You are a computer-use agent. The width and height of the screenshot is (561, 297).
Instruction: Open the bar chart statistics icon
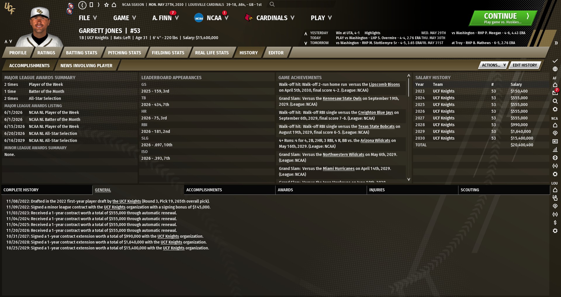(x=555, y=150)
